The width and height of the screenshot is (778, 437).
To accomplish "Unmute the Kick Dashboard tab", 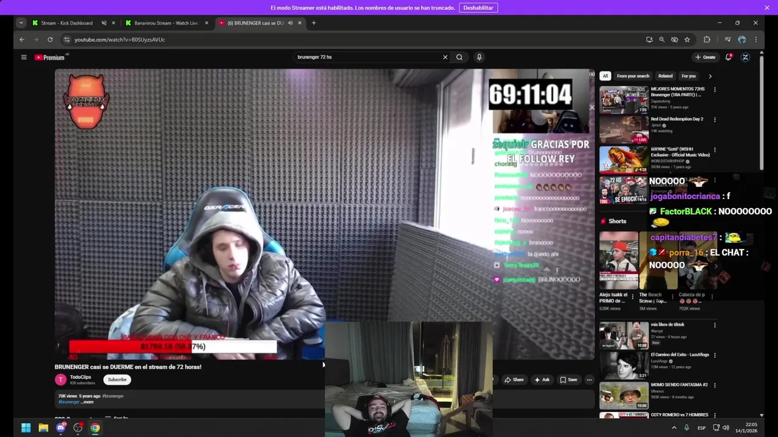I will (104, 23).
